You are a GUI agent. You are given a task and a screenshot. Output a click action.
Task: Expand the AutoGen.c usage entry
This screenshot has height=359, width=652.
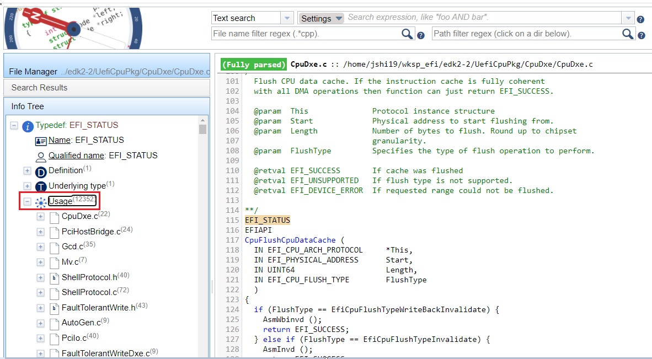tap(41, 323)
